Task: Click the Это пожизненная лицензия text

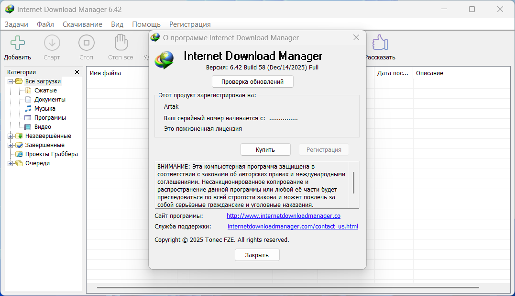Action: [203, 128]
